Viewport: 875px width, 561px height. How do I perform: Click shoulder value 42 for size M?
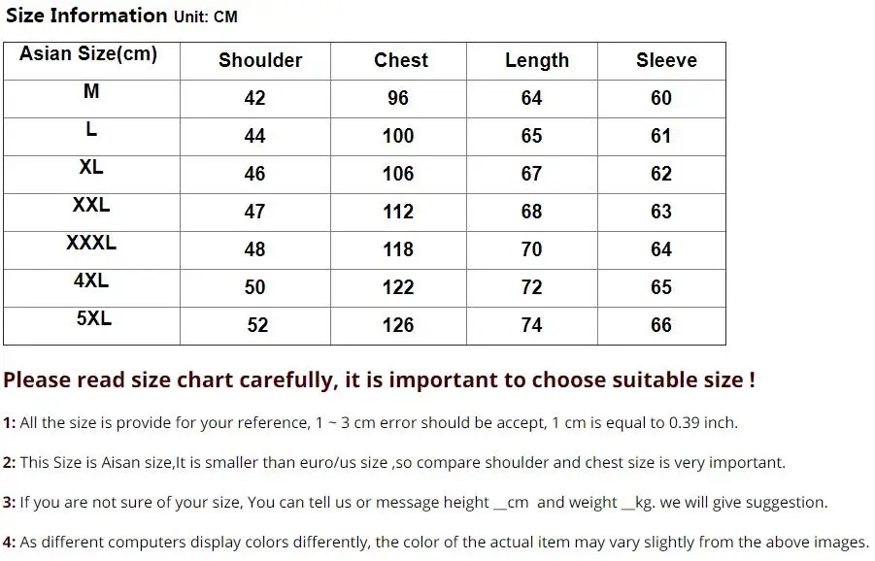[x=254, y=98]
